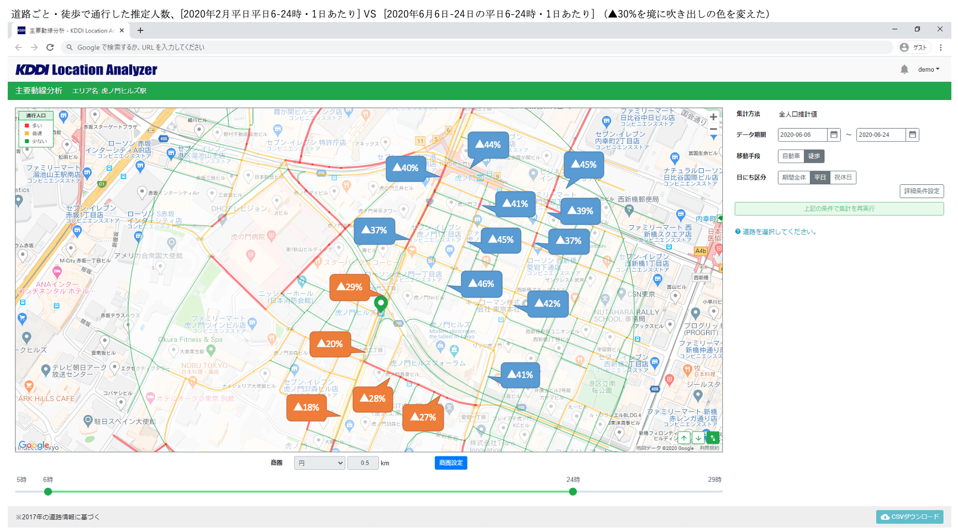Select the 主要動線分析 browser tab

point(70,30)
